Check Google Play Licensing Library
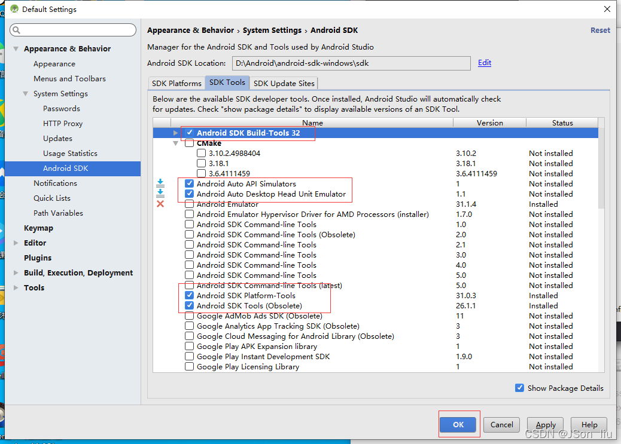The width and height of the screenshot is (621, 444). (189, 366)
